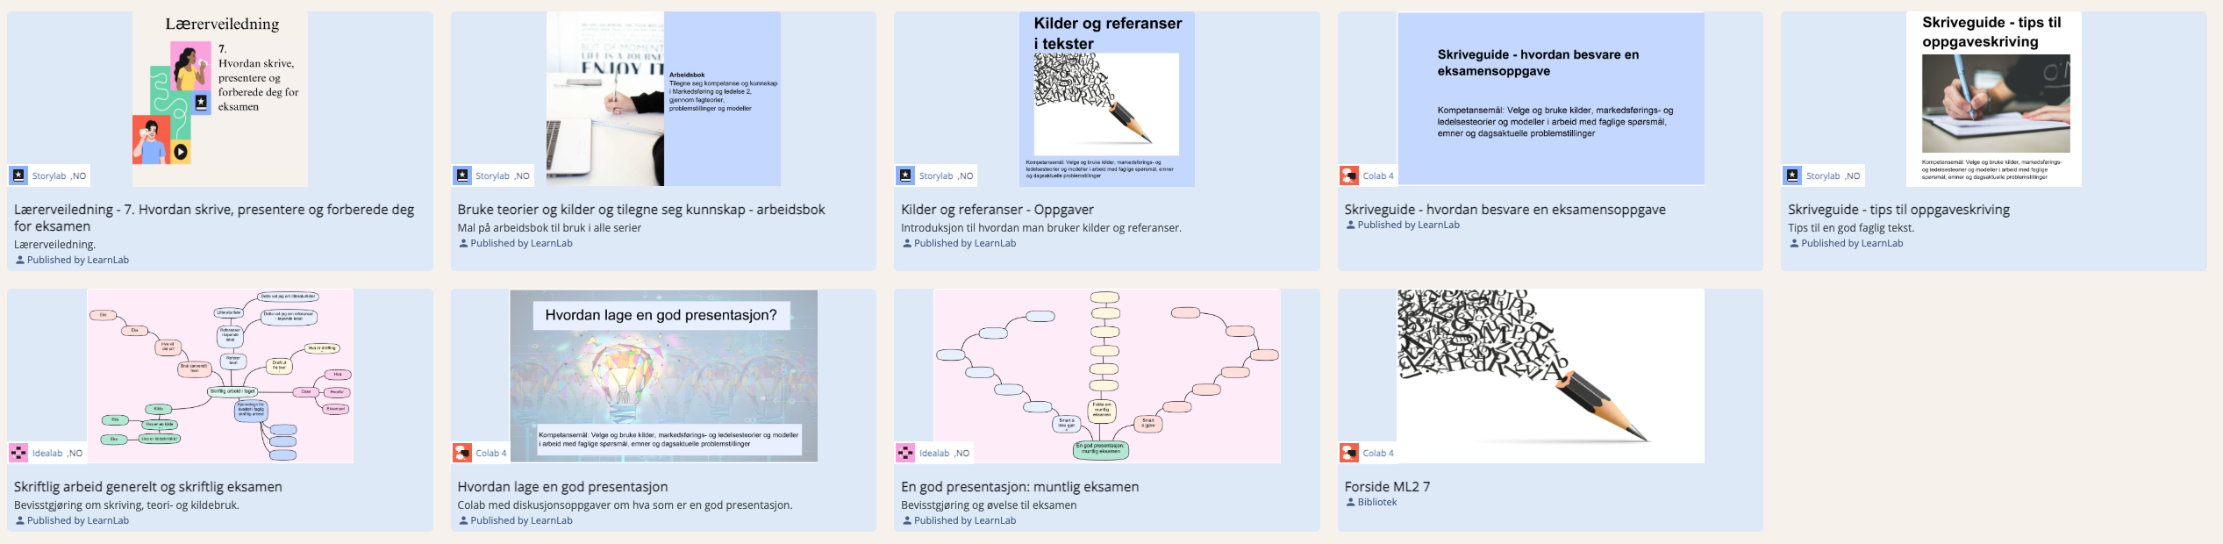Screen dimensions: 2223x544
Task: Open the Kilder og referanser i tekster thumbnail
Action: [1106, 98]
